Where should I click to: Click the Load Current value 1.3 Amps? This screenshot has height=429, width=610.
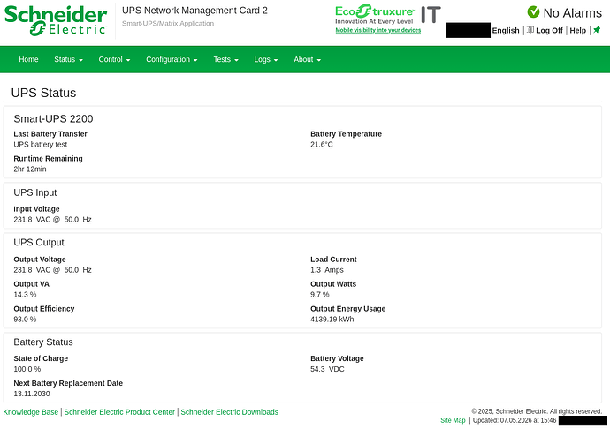click(327, 270)
